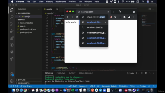Go forward in Chrome browser

(72, 17)
